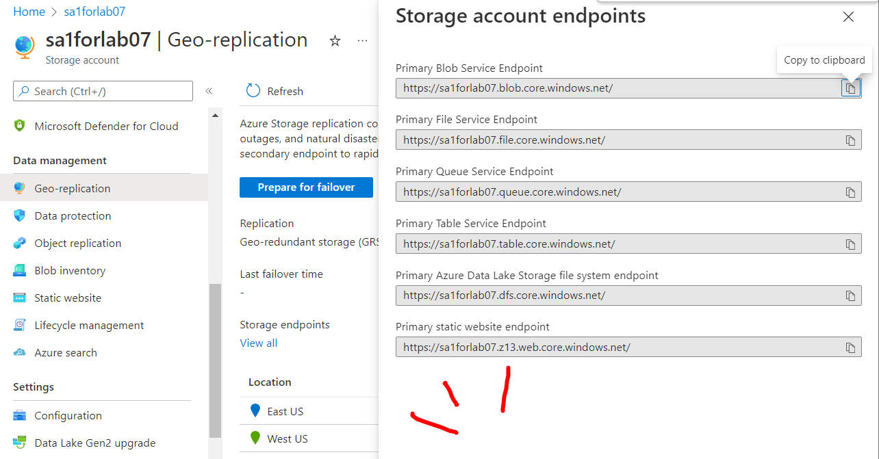Copy the Data Lake Storage endpoint
This screenshot has height=459, width=879.
coord(850,296)
